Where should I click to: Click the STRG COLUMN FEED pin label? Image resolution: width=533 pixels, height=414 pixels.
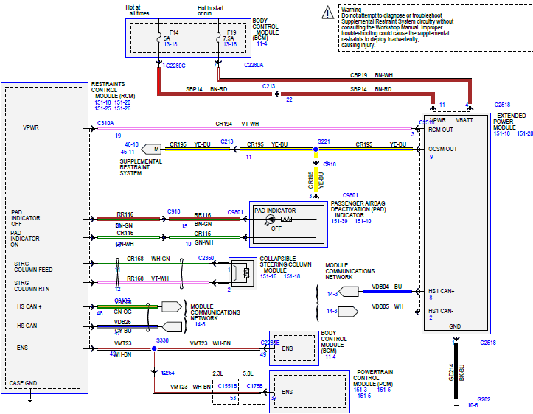pyautogui.click(x=33, y=267)
